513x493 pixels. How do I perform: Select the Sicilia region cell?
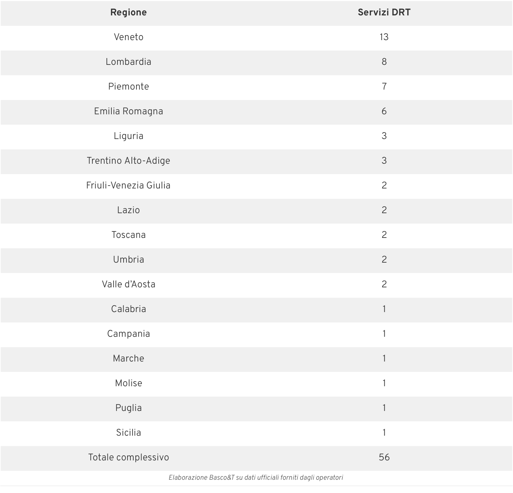(x=128, y=433)
